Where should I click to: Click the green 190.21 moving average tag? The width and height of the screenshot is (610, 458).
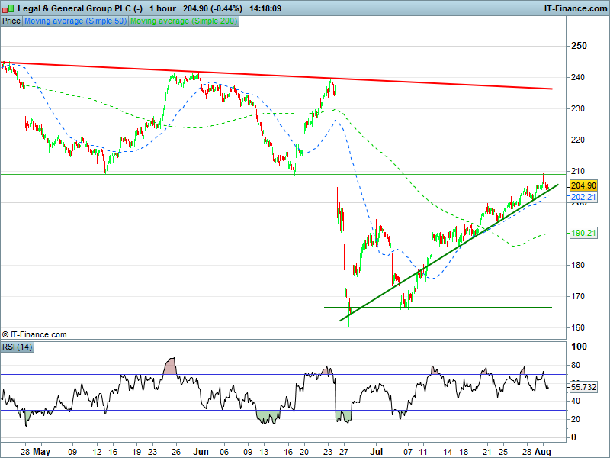(583, 234)
